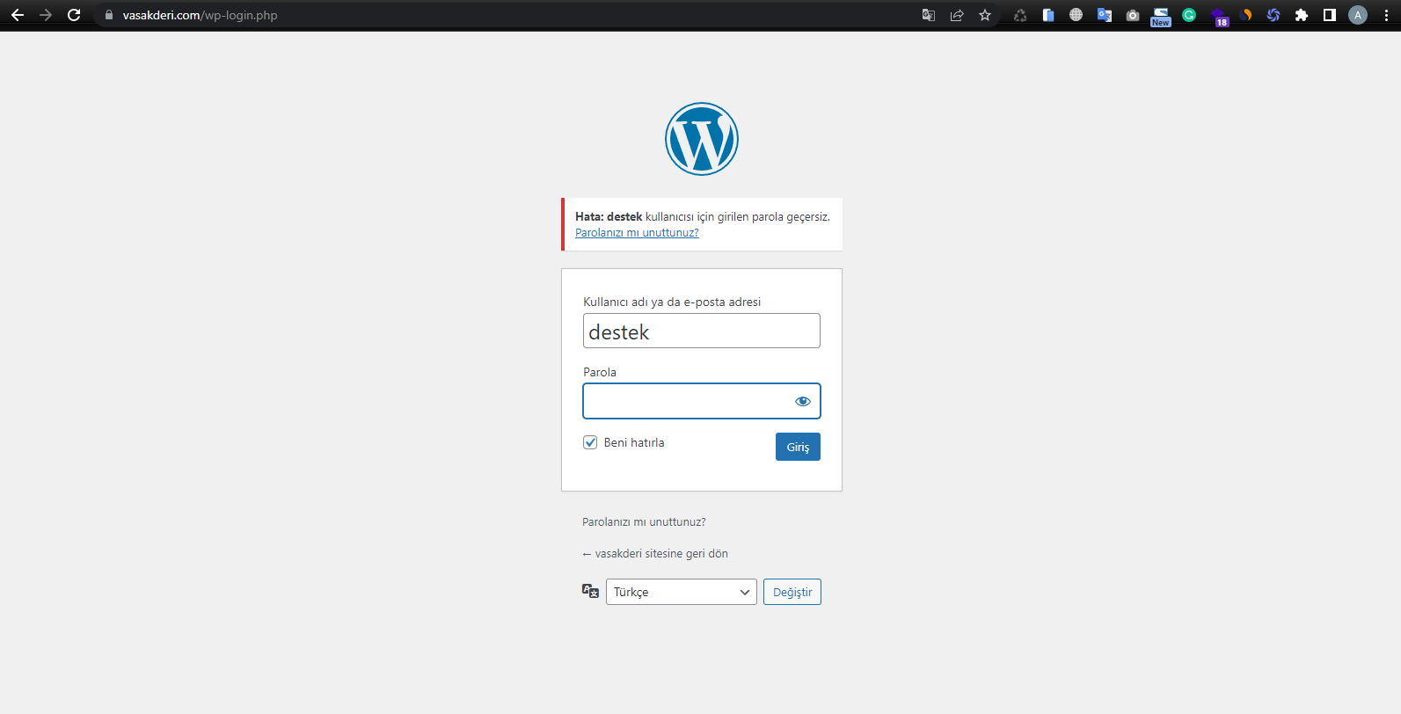Open Parolanızı mı unuttunuz link below form
This screenshot has width=1401, height=714.
coord(644,522)
